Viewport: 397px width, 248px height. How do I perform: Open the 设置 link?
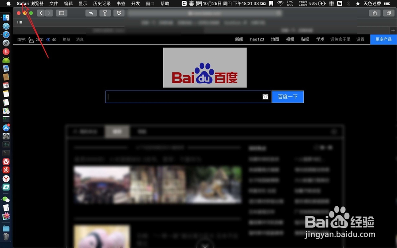[360, 39]
